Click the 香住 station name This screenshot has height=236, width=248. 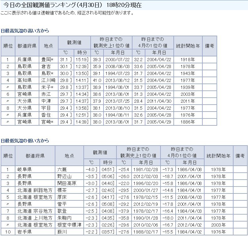click(x=46, y=115)
